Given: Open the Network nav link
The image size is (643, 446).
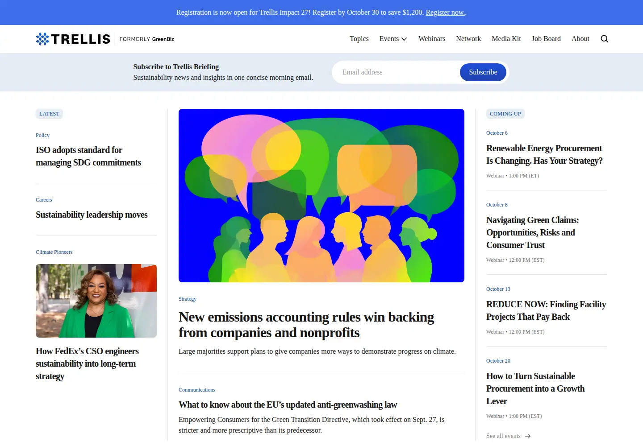Looking at the screenshot, I should pyautogui.click(x=468, y=39).
